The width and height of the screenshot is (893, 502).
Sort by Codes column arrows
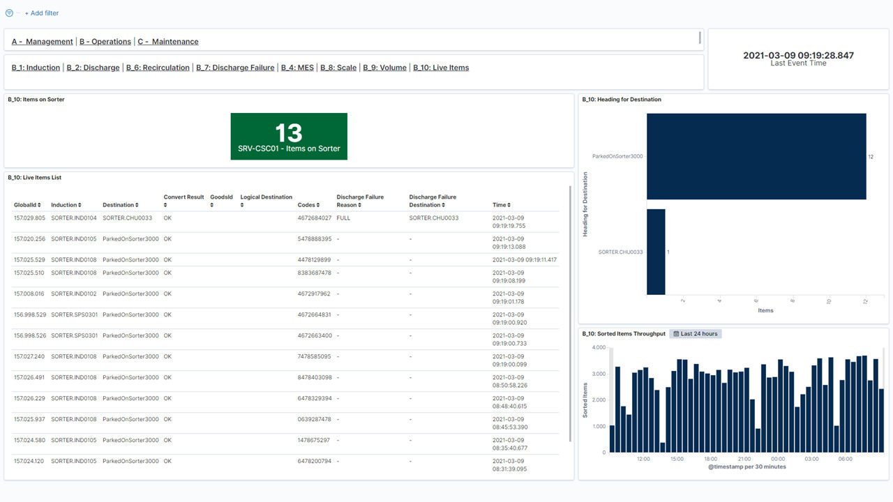318,205
